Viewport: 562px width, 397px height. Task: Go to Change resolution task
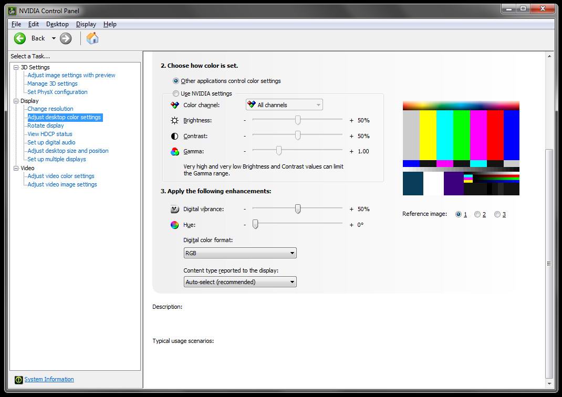coord(50,109)
